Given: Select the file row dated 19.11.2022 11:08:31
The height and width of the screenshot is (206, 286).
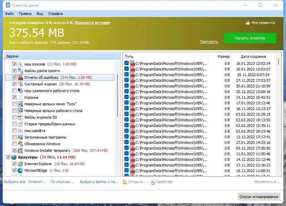Looking at the screenshot, I should point(199,171).
